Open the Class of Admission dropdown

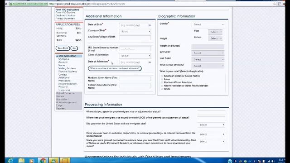coord(135,56)
